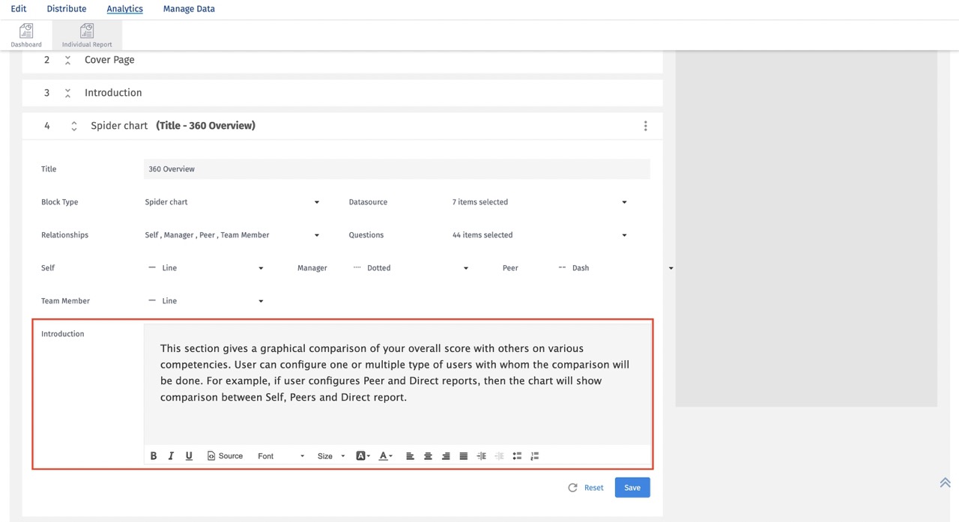Select the Individual Report tab
The width and height of the screenshot is (959, 522).
coord(86,34)
